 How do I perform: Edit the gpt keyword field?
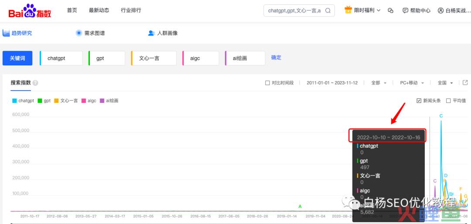pos(107,58)
